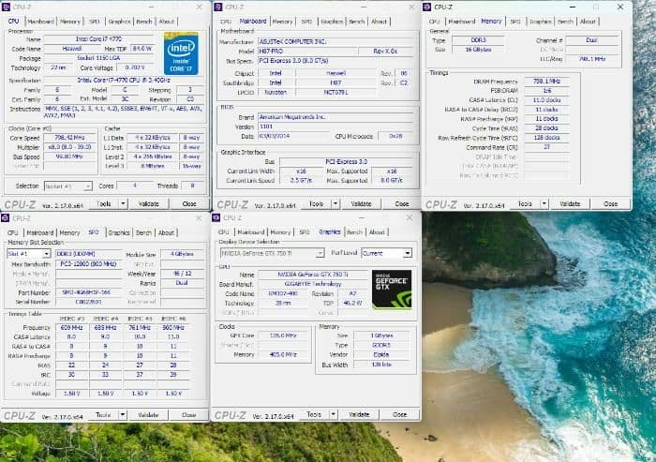This screenshot has width=656, height=462.
Task: Click the CPU-Z title bar icon of the Memory window
Action: 426,7
